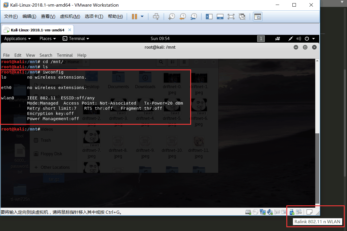Expand the Places dropdown in the Kali panel
Screen dimensions: 347x231
(48, 39)
